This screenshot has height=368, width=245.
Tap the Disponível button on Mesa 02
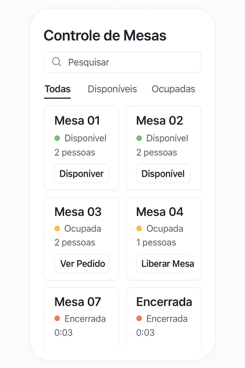click(163, 174)
